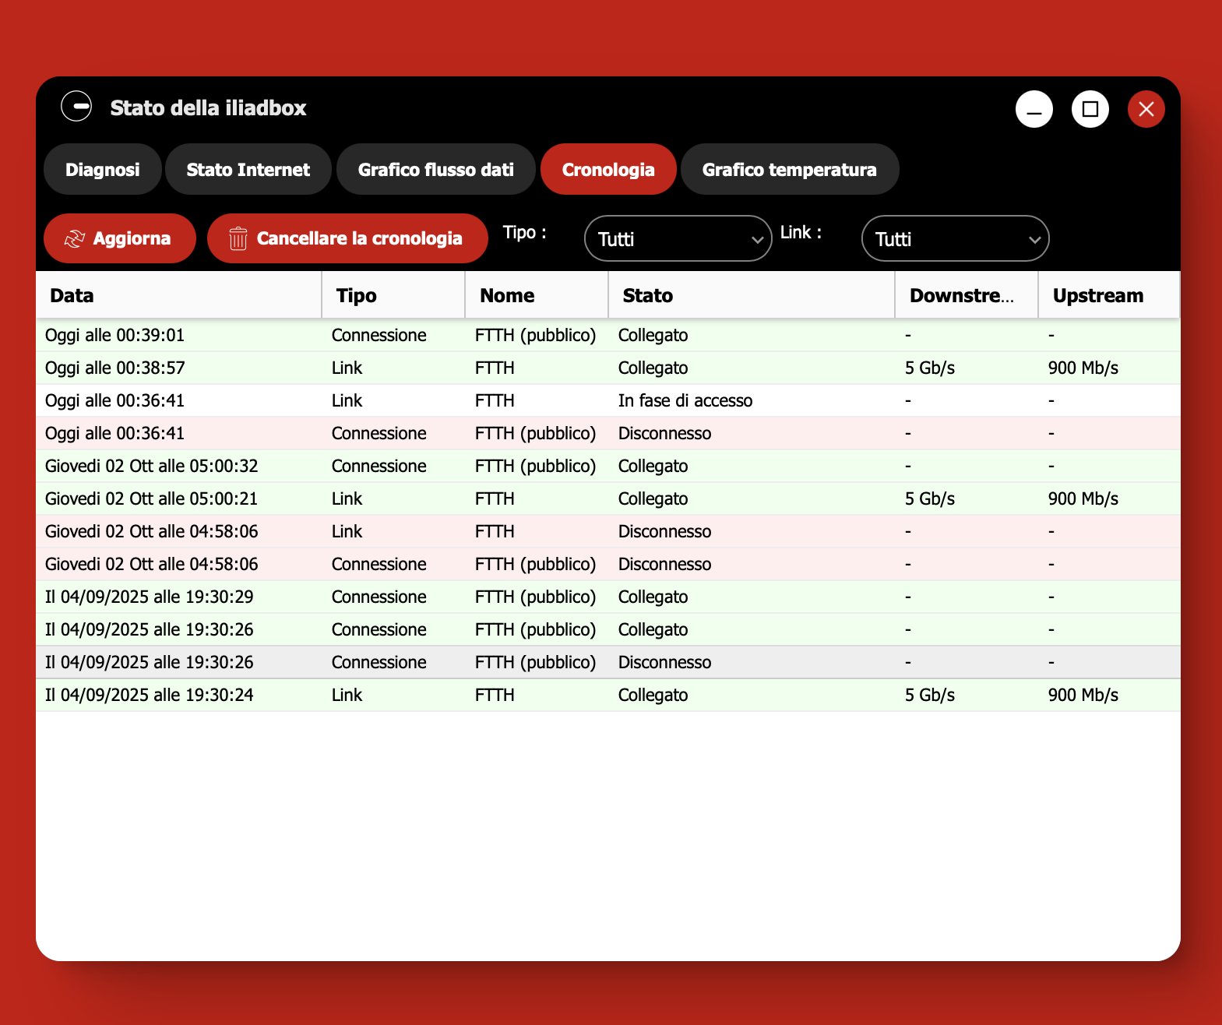Open the Link filter dropdown

pos(955,239)
